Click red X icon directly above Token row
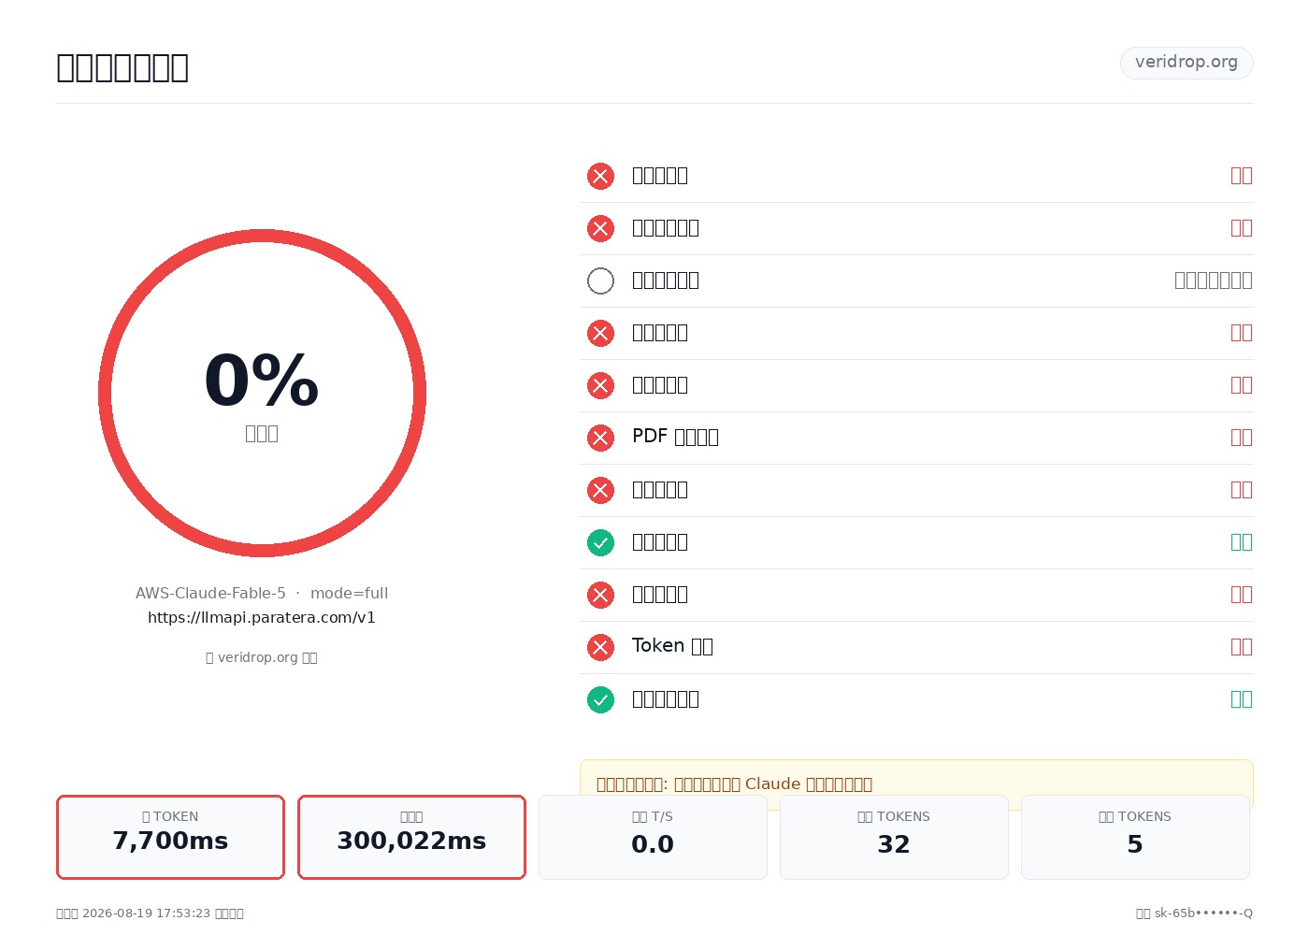 (600, 595)
